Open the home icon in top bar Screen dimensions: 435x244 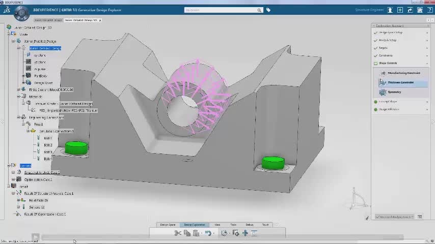[x=420, y=10]
